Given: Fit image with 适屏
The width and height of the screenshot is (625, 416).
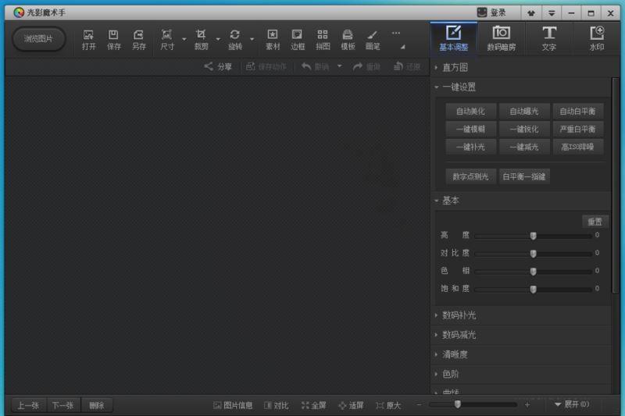Looking at the screenshot, I should [351, 405].
